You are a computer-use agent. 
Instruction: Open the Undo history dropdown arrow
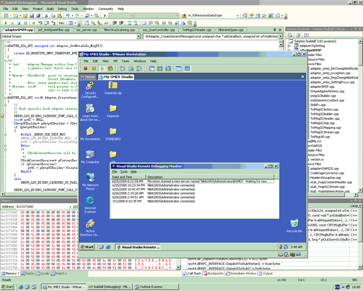tap(72, 16)
